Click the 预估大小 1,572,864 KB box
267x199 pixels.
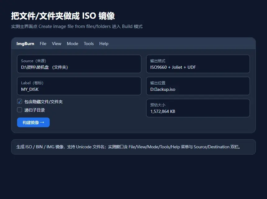click(x=198, y=108)
